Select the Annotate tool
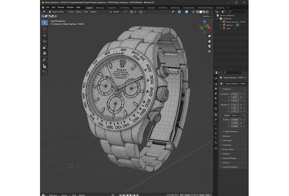 45,60
